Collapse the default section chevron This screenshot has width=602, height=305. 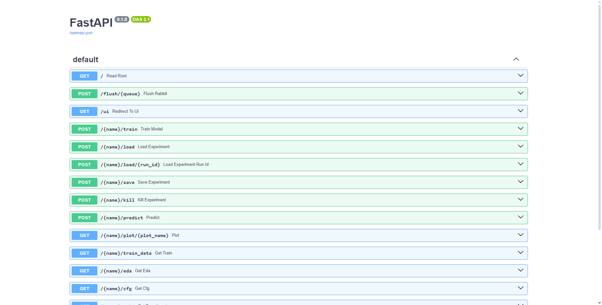tap(516, 59)
